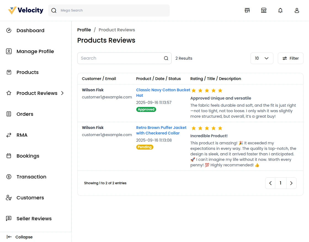Open the marketplace shop icon in the header
The image size is (309, 242).
pos(264,10)
